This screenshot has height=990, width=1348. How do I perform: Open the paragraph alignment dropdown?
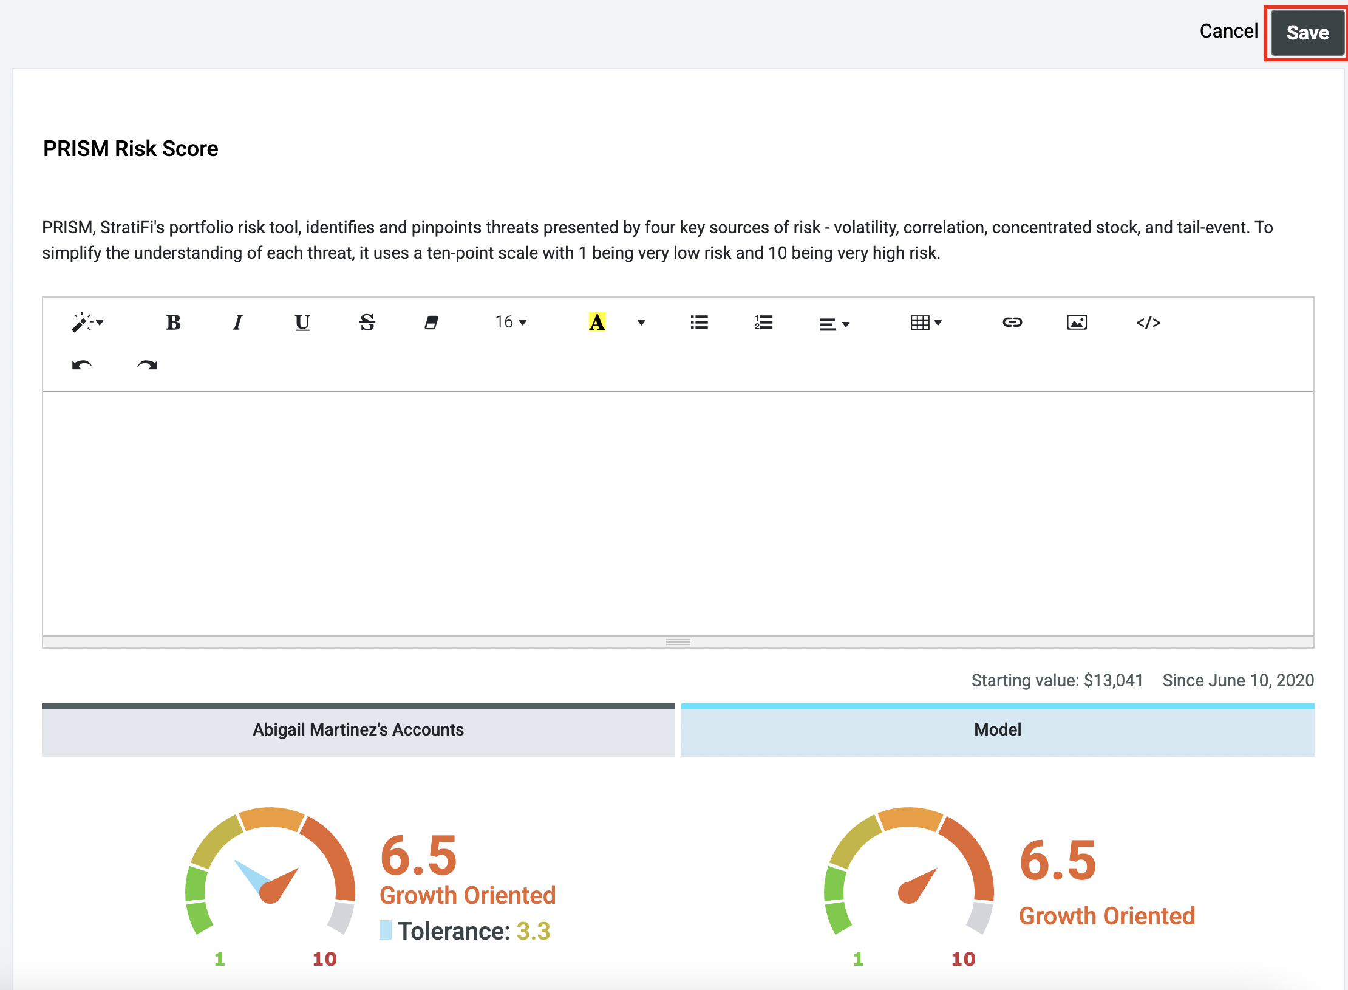[x=834, y=323]
